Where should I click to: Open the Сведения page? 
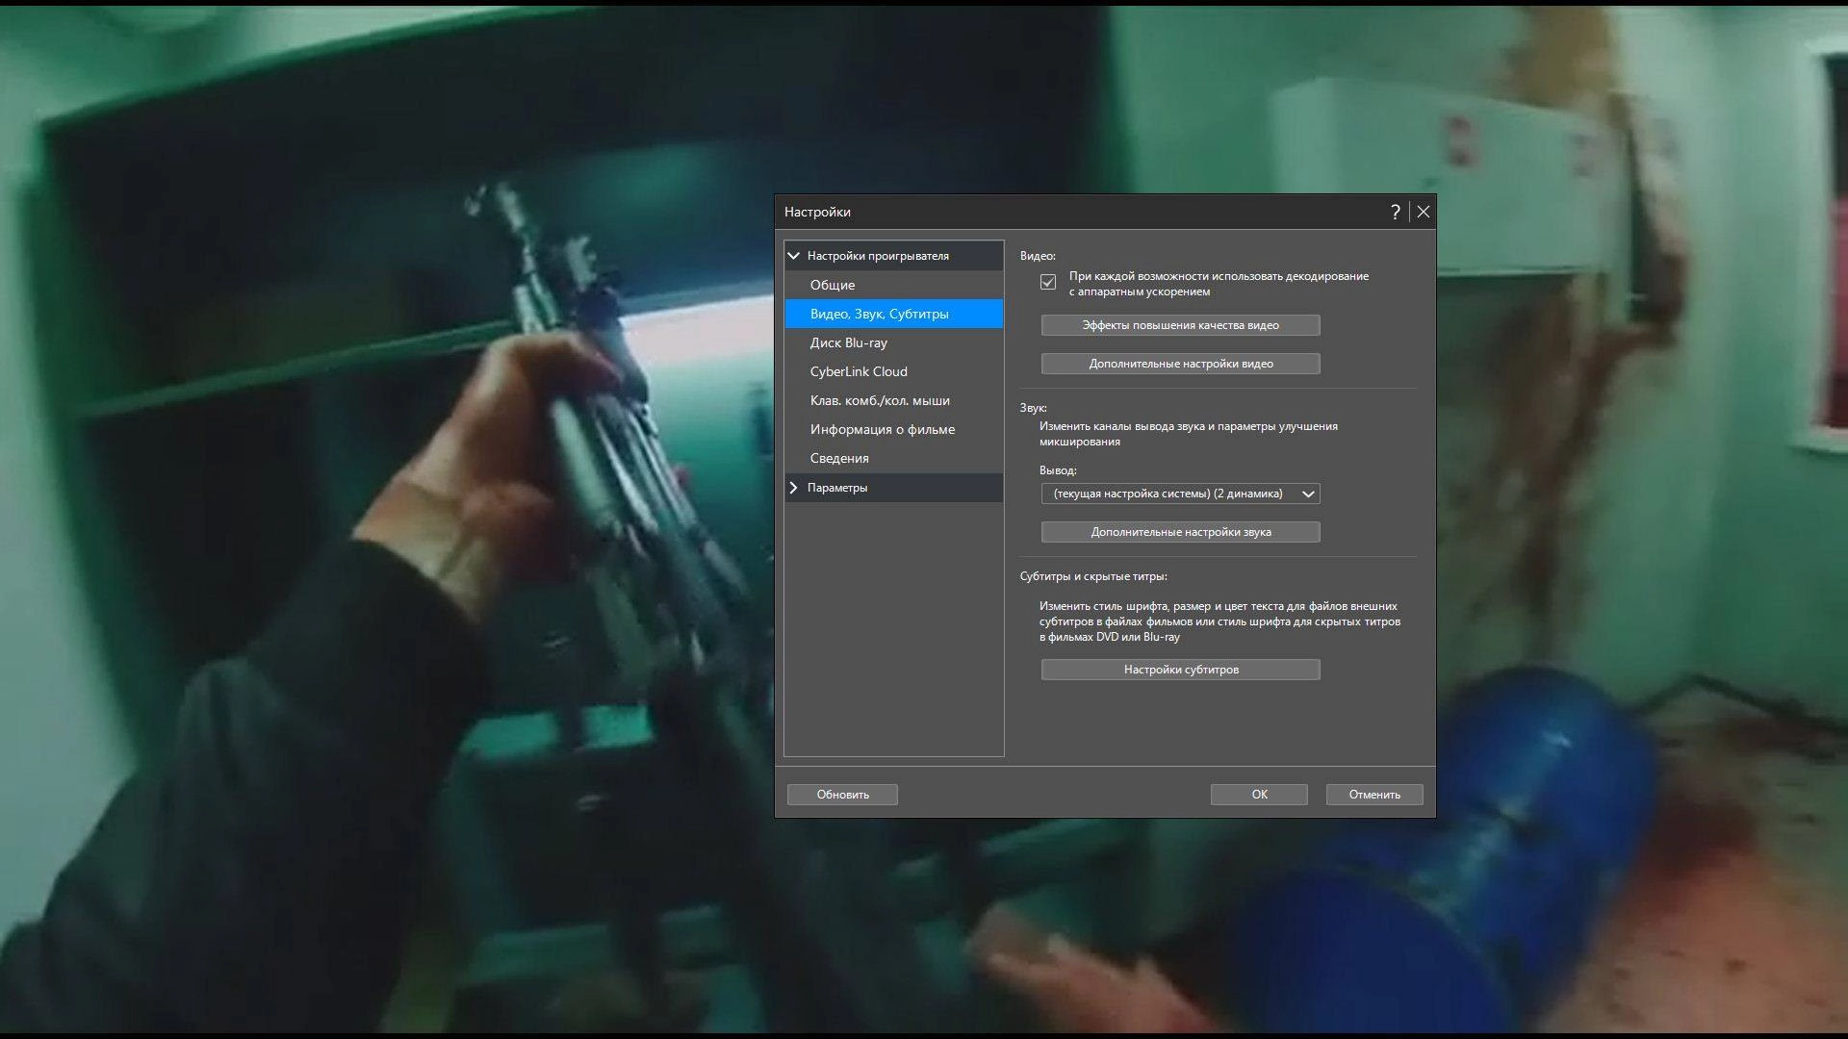click(x=894, y=458)
